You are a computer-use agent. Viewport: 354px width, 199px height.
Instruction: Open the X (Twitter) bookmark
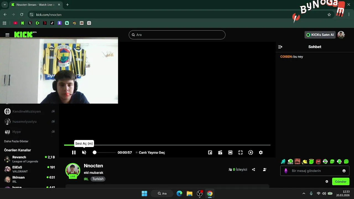point(30,23)
